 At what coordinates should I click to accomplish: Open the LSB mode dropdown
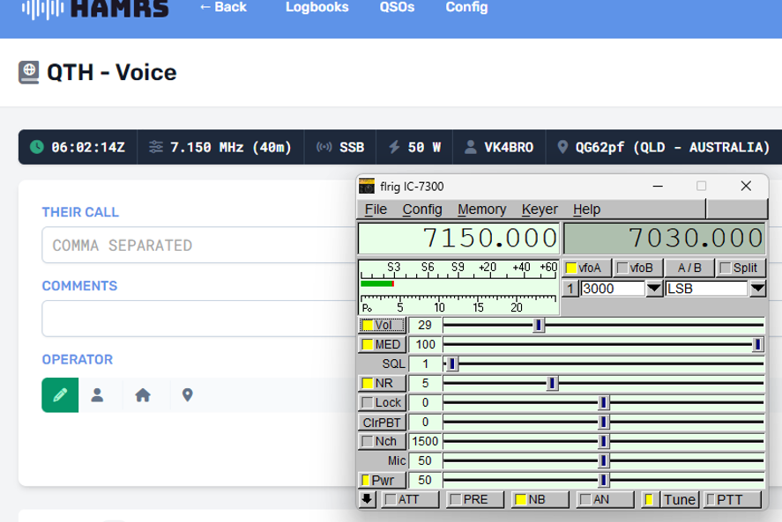click(756, 289)
